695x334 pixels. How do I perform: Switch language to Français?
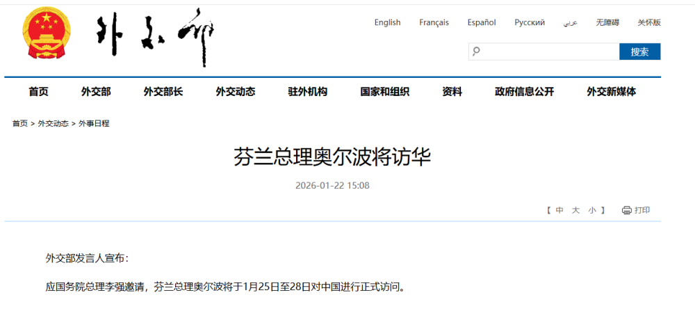point(434,22)
